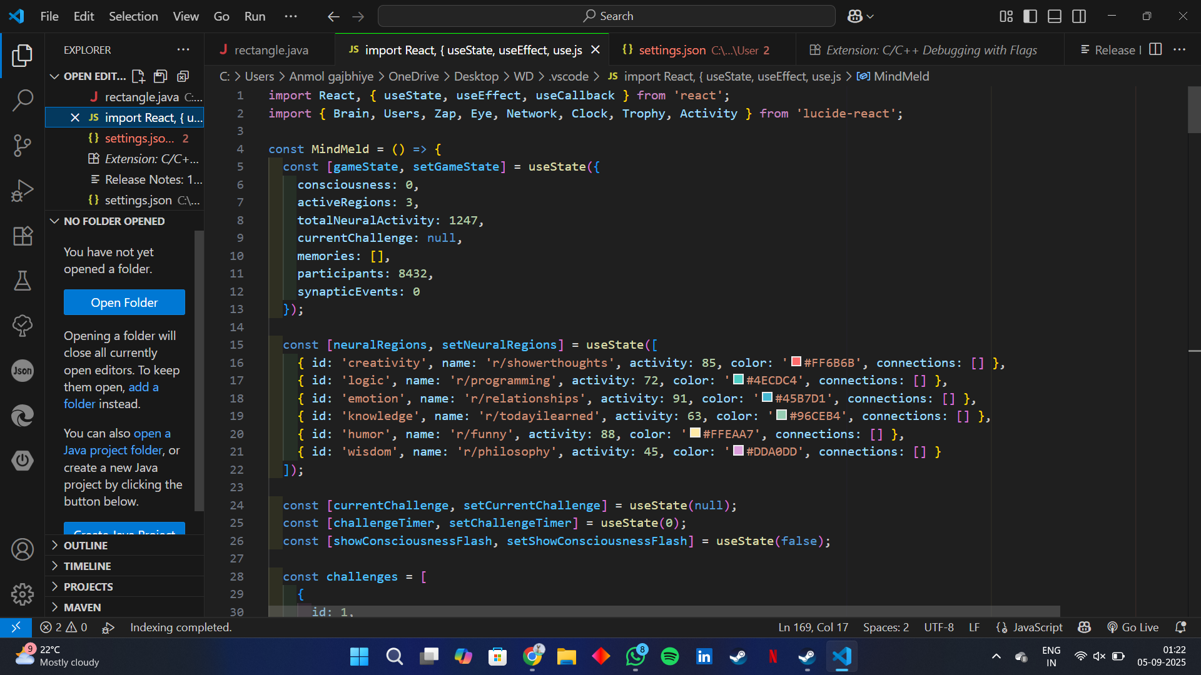Image resolution: width=1201 pixels, height=675 pixels.
Task: Open the Selection menu
Action: point(133,16)
